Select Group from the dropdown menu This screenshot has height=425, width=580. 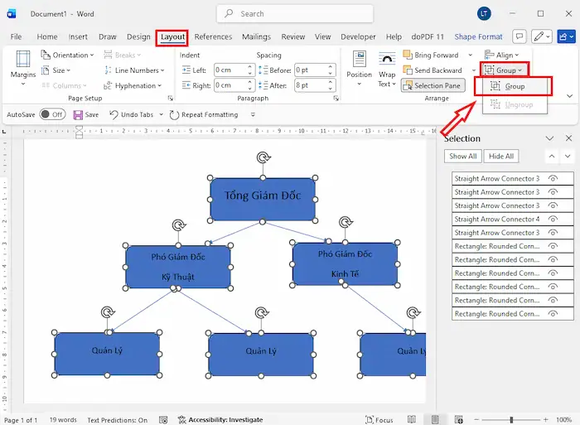pos(515,86)
